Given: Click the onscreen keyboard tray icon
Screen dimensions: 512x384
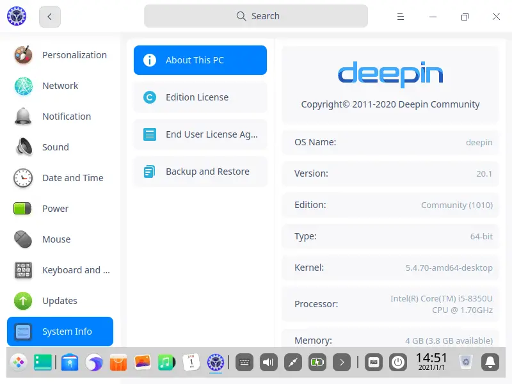Looking at the screenshot, I should coord(244,362).
